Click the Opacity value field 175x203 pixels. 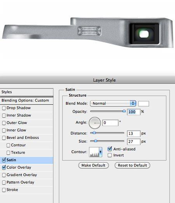[134, 112]
